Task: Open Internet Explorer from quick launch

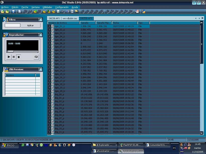Action: click(x=23, y=145)
